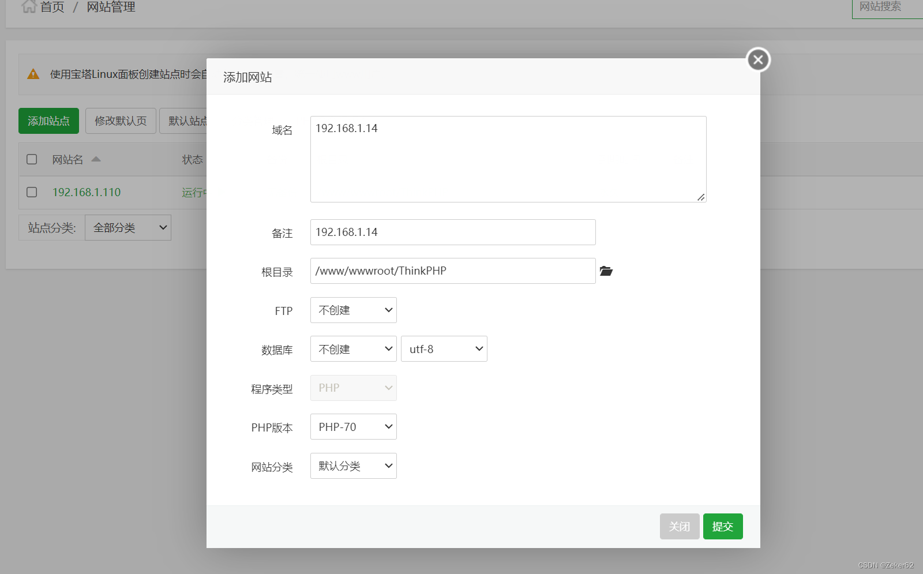Click the green 添加站点 button

[x=48, y=121]
